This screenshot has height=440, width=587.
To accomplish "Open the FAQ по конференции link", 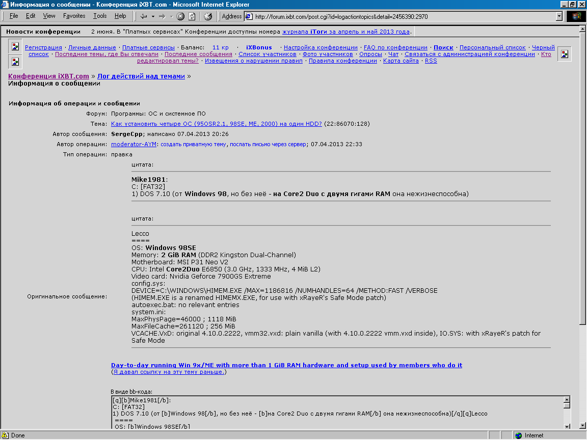I will point(396,47).
